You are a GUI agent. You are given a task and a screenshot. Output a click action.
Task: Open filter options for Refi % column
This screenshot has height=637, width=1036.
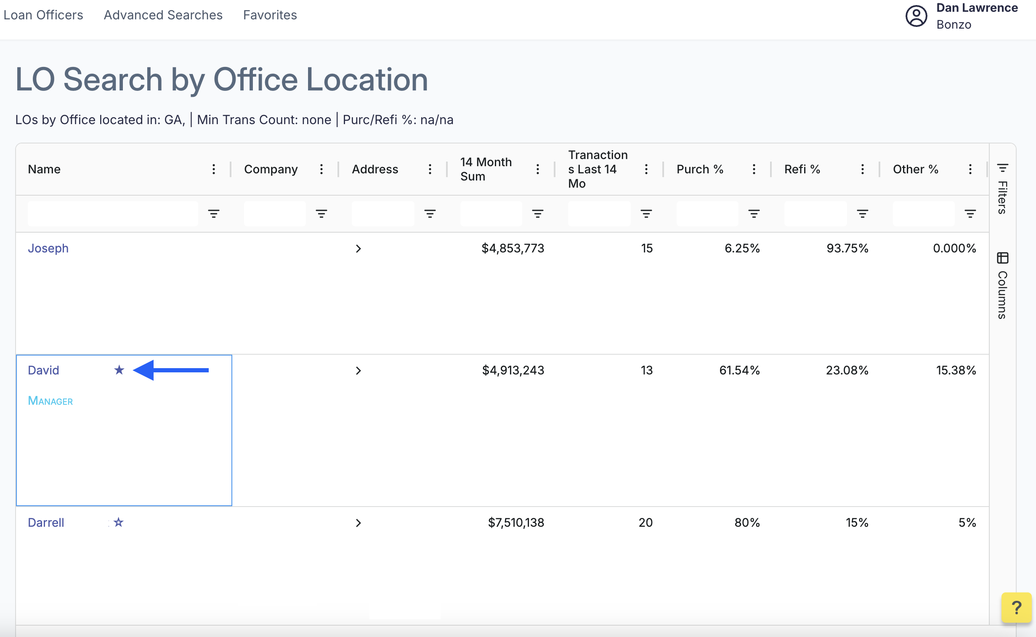point(862,214)
